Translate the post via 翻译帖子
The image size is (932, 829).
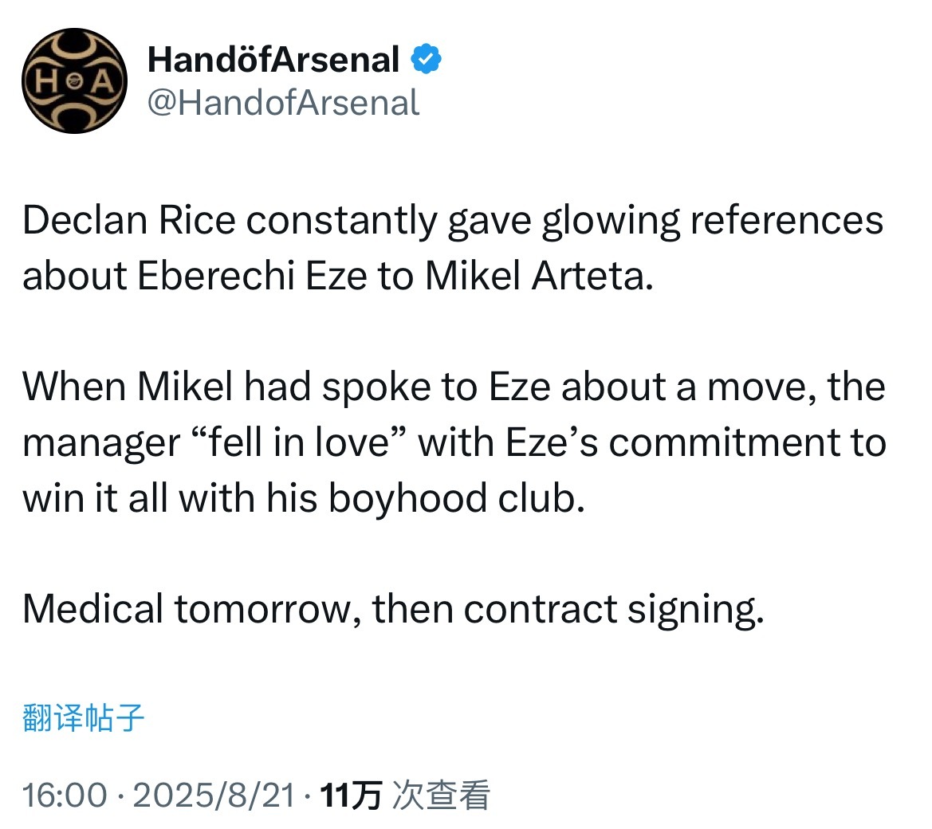(x=83, y=717)
